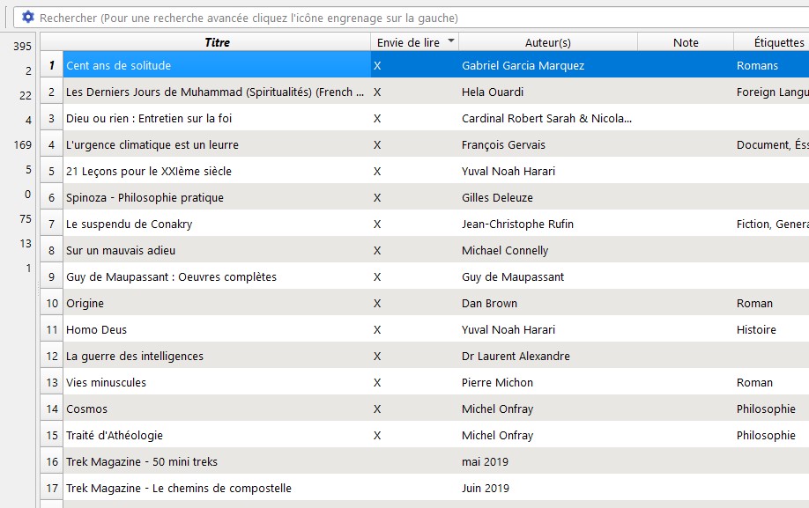Click row number 12 header
Screen dimensions: 809x508
click(52, 356)
